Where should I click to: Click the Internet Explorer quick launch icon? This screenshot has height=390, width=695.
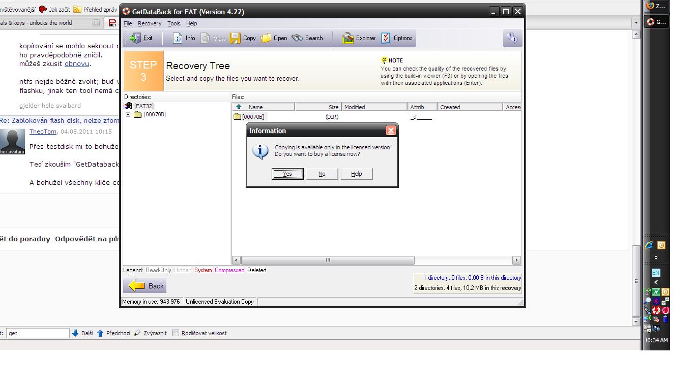tap(649, 245)
